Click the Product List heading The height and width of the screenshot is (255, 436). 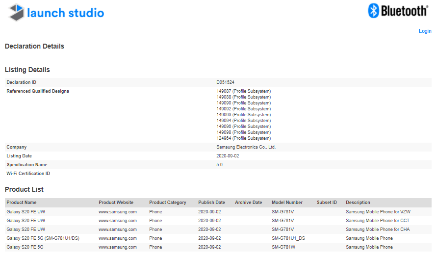click(x=24, y=189)
